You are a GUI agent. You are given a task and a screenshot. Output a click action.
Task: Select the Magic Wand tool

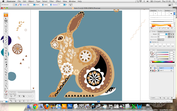6,24
